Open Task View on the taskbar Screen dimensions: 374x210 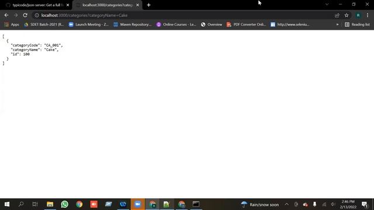pos(35,204)
